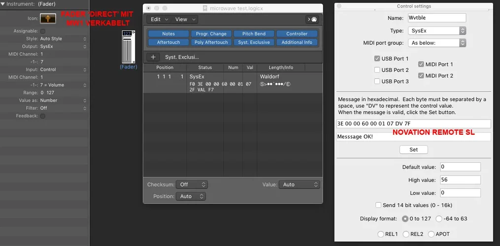Open the MIDI port group dropdown
The width and height of the screenshot is (500, 246).
click(x=437, y=43)
